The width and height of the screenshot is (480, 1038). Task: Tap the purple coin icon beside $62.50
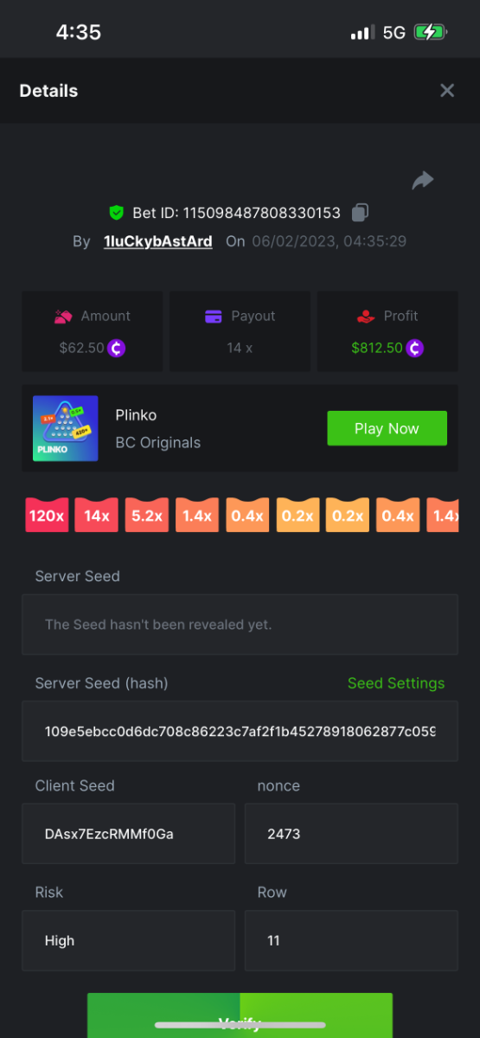[117, 348]
